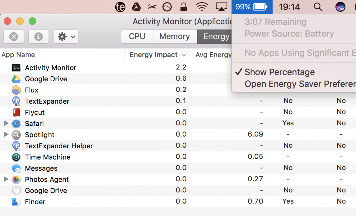Open TextExpander from the menu bar
This screenshot has height=216, width=356.
point(120,7)
